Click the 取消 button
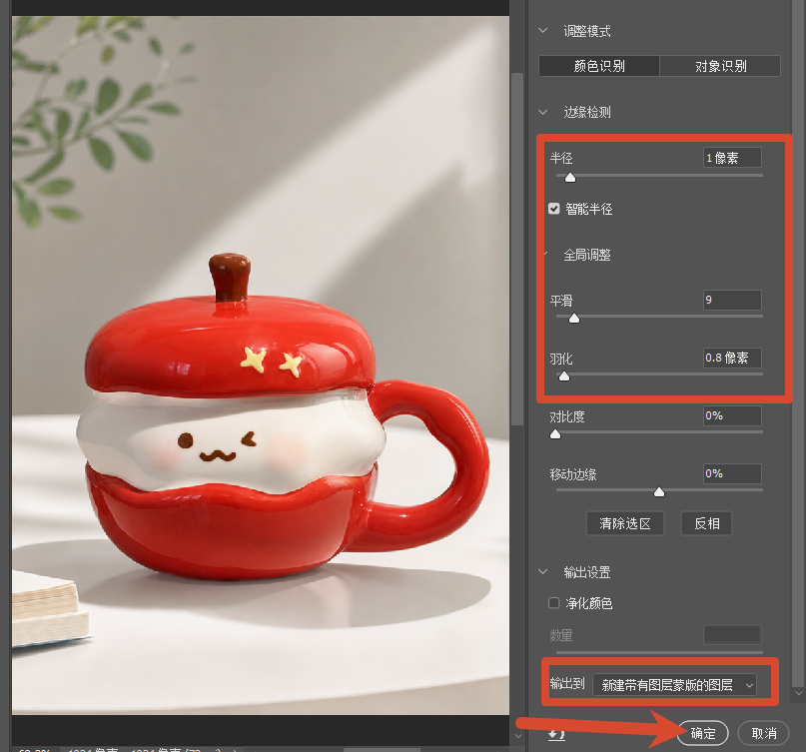Viewport: 806px width, 752px height. [x=763, y=733]
